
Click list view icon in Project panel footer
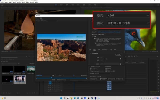4,93
